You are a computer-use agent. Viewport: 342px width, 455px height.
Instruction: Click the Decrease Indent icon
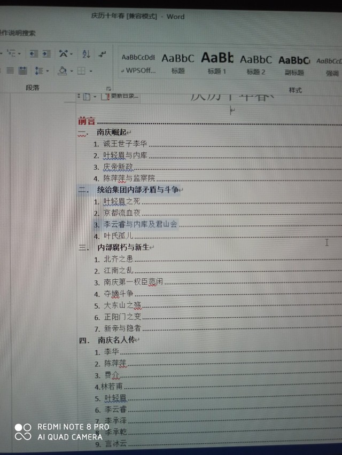33,54
